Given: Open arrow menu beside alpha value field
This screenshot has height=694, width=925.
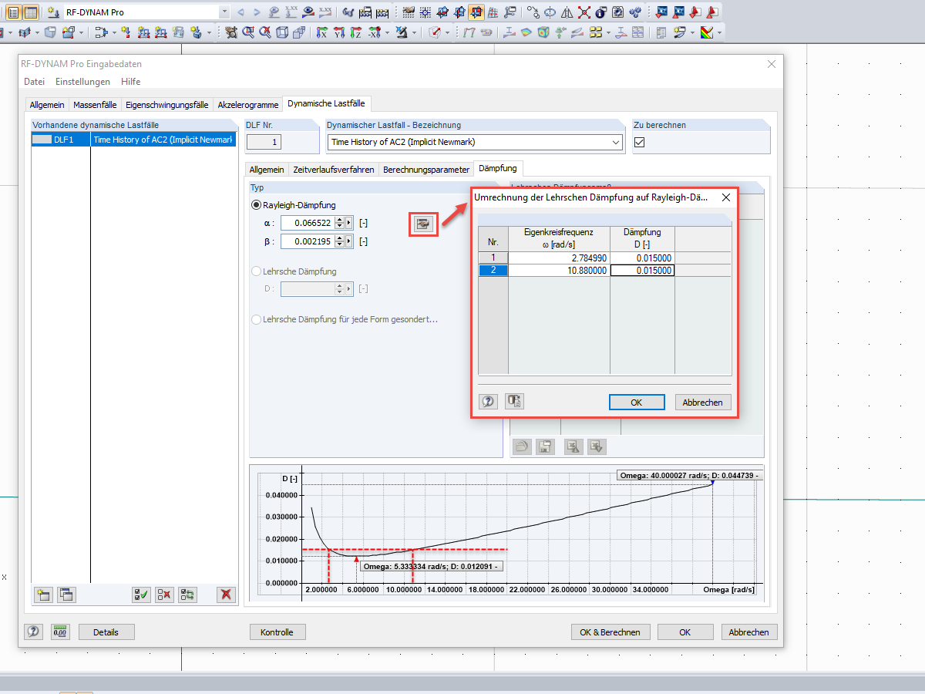Looking at the screenshot, I should point(349,223).
